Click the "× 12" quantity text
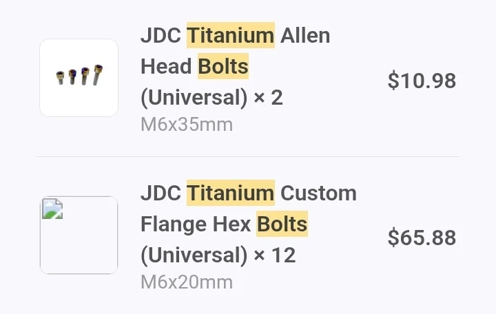The height and width of the screenshot is (314, 496). (x=275, y=255)
